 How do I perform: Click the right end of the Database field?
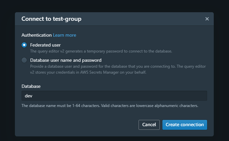202,96
